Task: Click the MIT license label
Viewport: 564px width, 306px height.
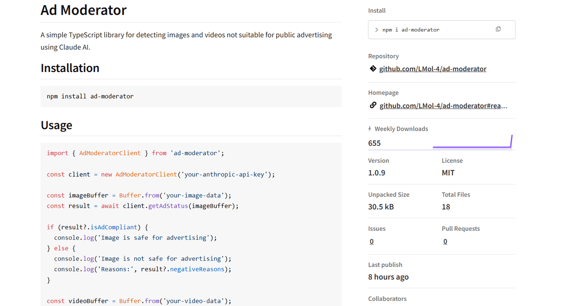Action: point(448,173)
